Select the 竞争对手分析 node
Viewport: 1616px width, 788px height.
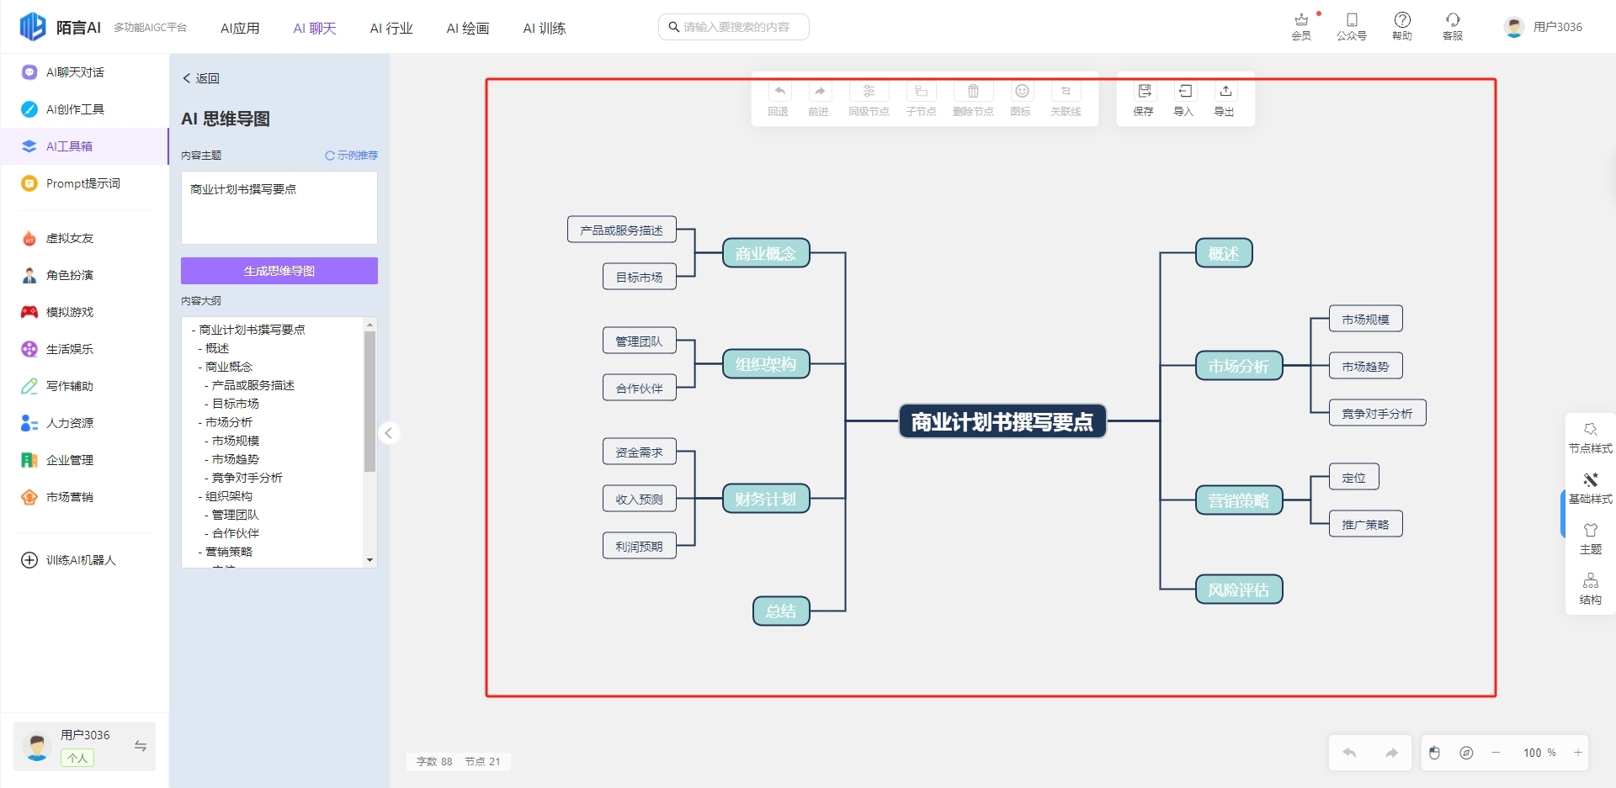1378,413
